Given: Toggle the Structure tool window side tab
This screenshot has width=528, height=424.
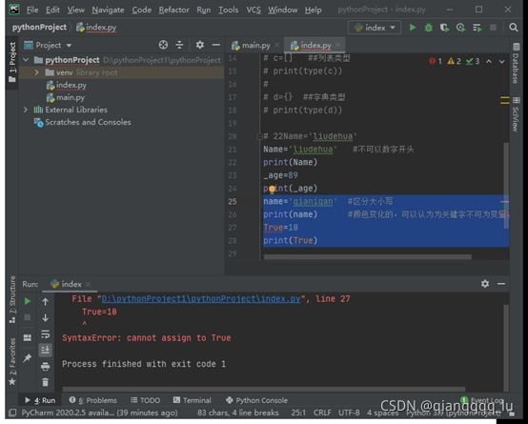Looking at the screenshot, I should (x=12, y=300).
